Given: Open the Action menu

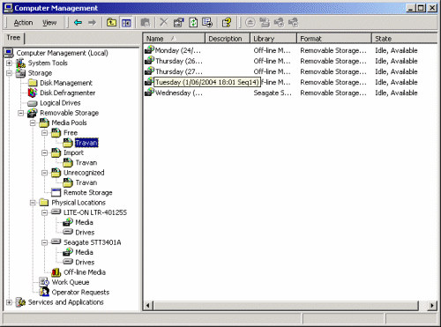Looking at the screenshot, I should coord(23,23).
